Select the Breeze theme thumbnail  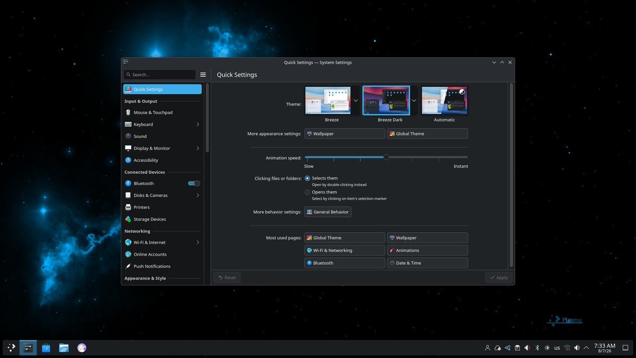(328, 100)
